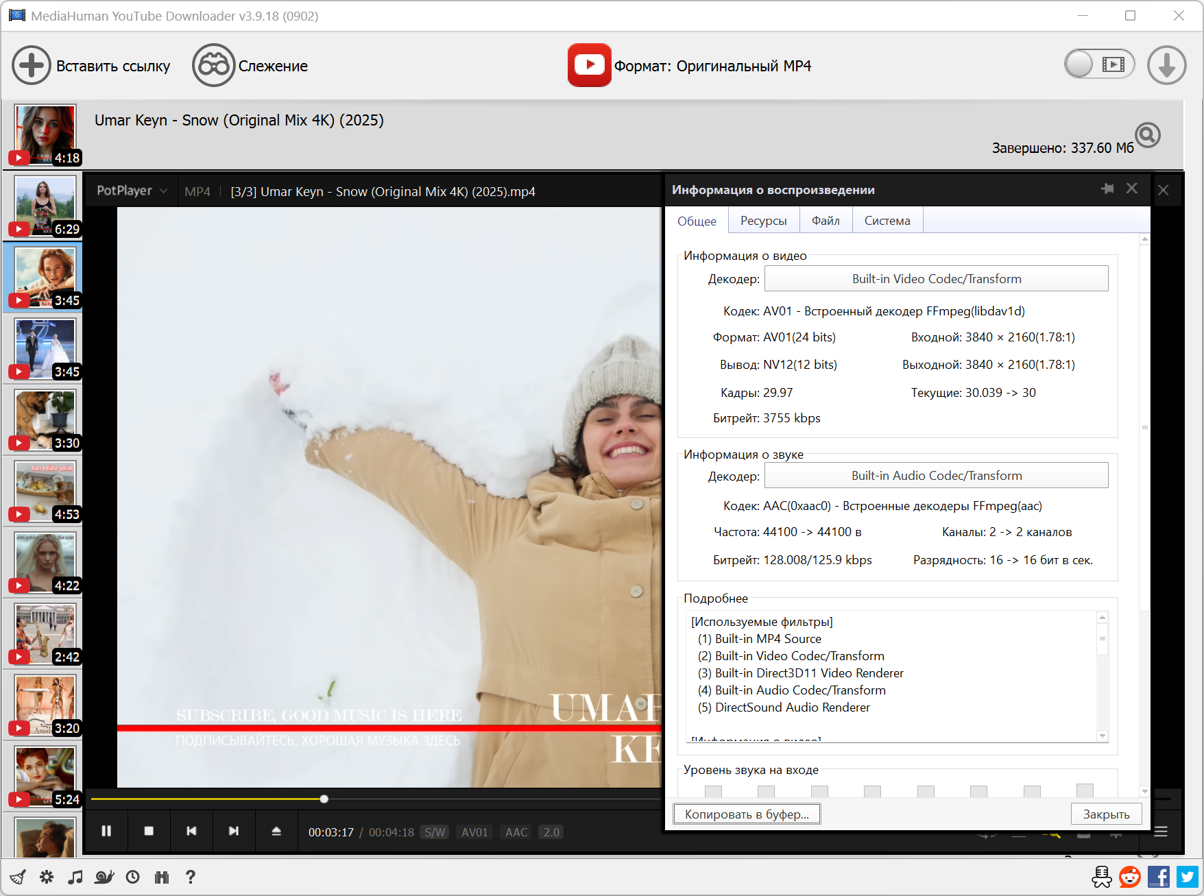Pin the playback information panel

pyautogui.click(x=1107, y=189)
